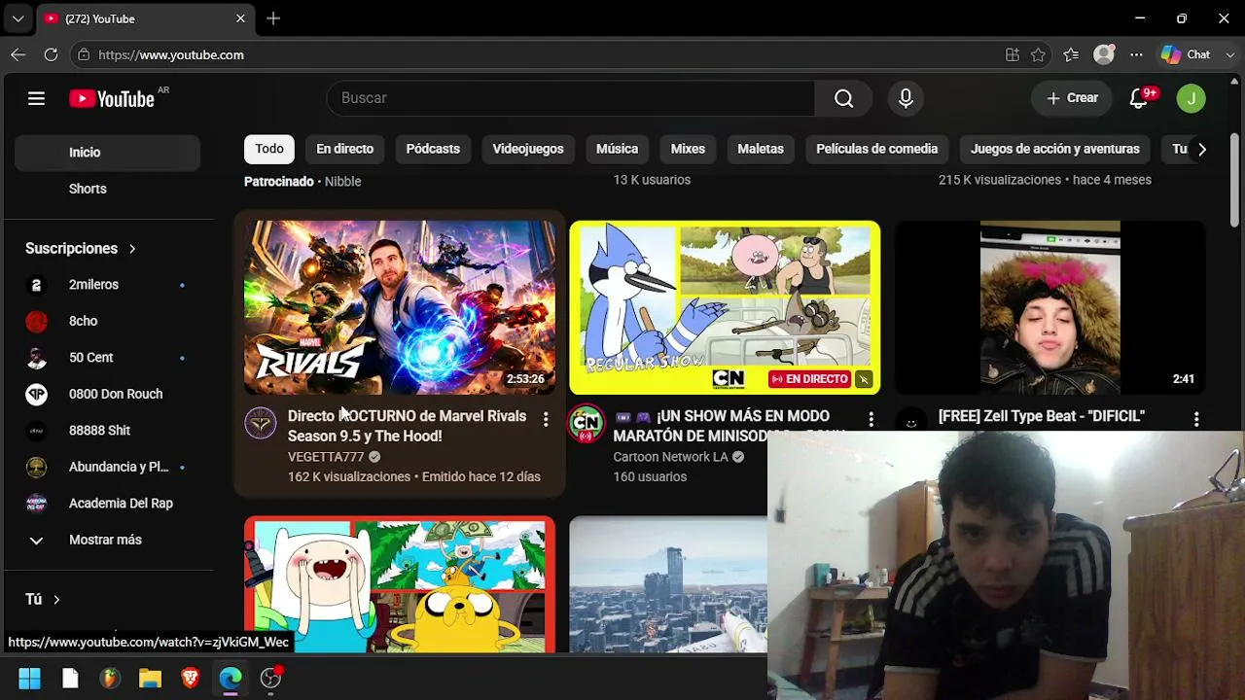Open the Cartoon Network video options menu

tap(871, 420)
